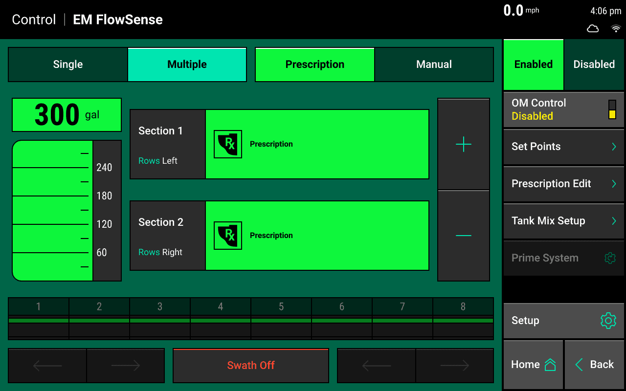626x391 pixels.
Task: Click the Back arrow icon
Action: click(x=579, y=365)
